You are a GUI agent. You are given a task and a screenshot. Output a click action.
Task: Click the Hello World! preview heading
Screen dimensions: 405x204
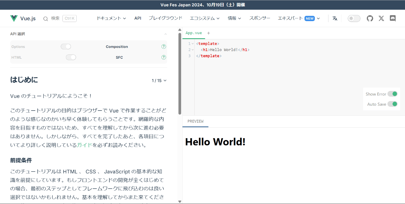pyautogui.click(x=215, y=142)
